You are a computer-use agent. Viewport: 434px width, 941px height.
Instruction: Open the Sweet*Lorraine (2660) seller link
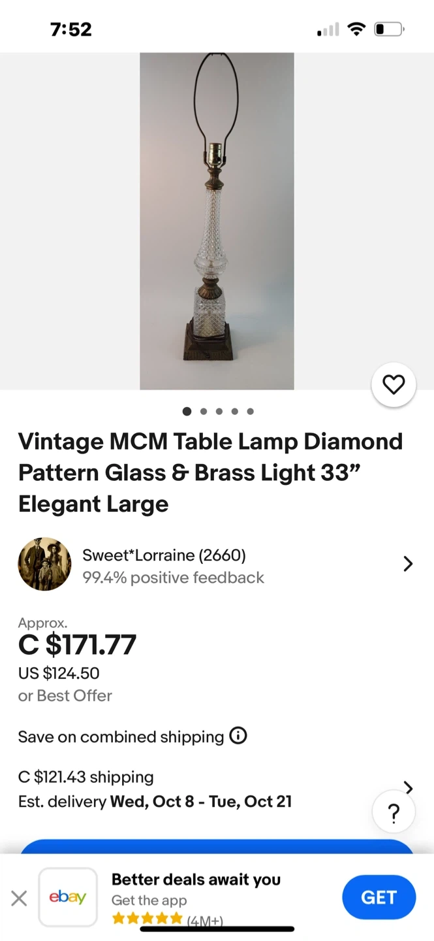point(164,555)
